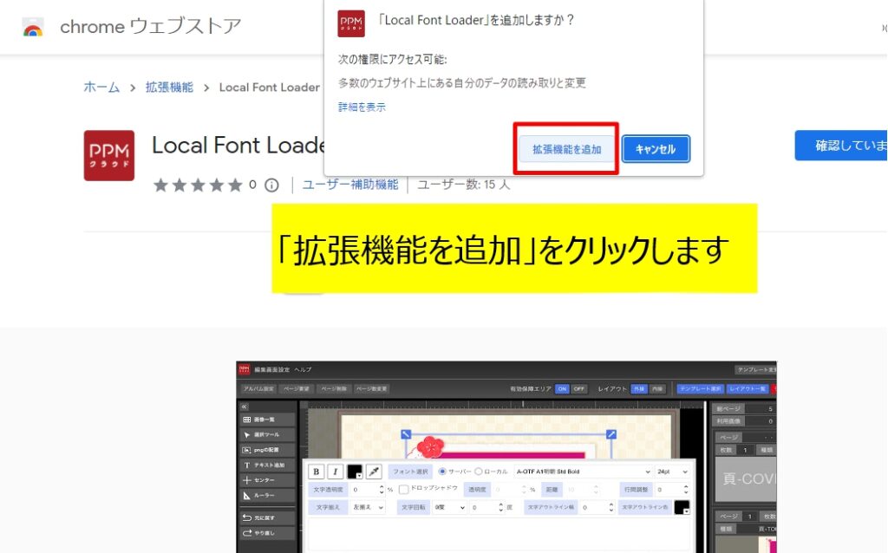
Task: Click the ページ数変更 editor tab
Action: (371, 389)
